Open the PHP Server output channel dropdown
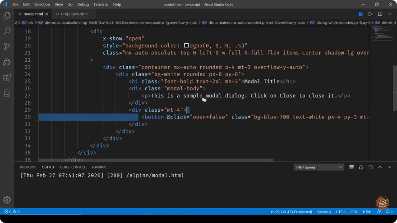The image size is (397, 223). [x=319, y=168]
